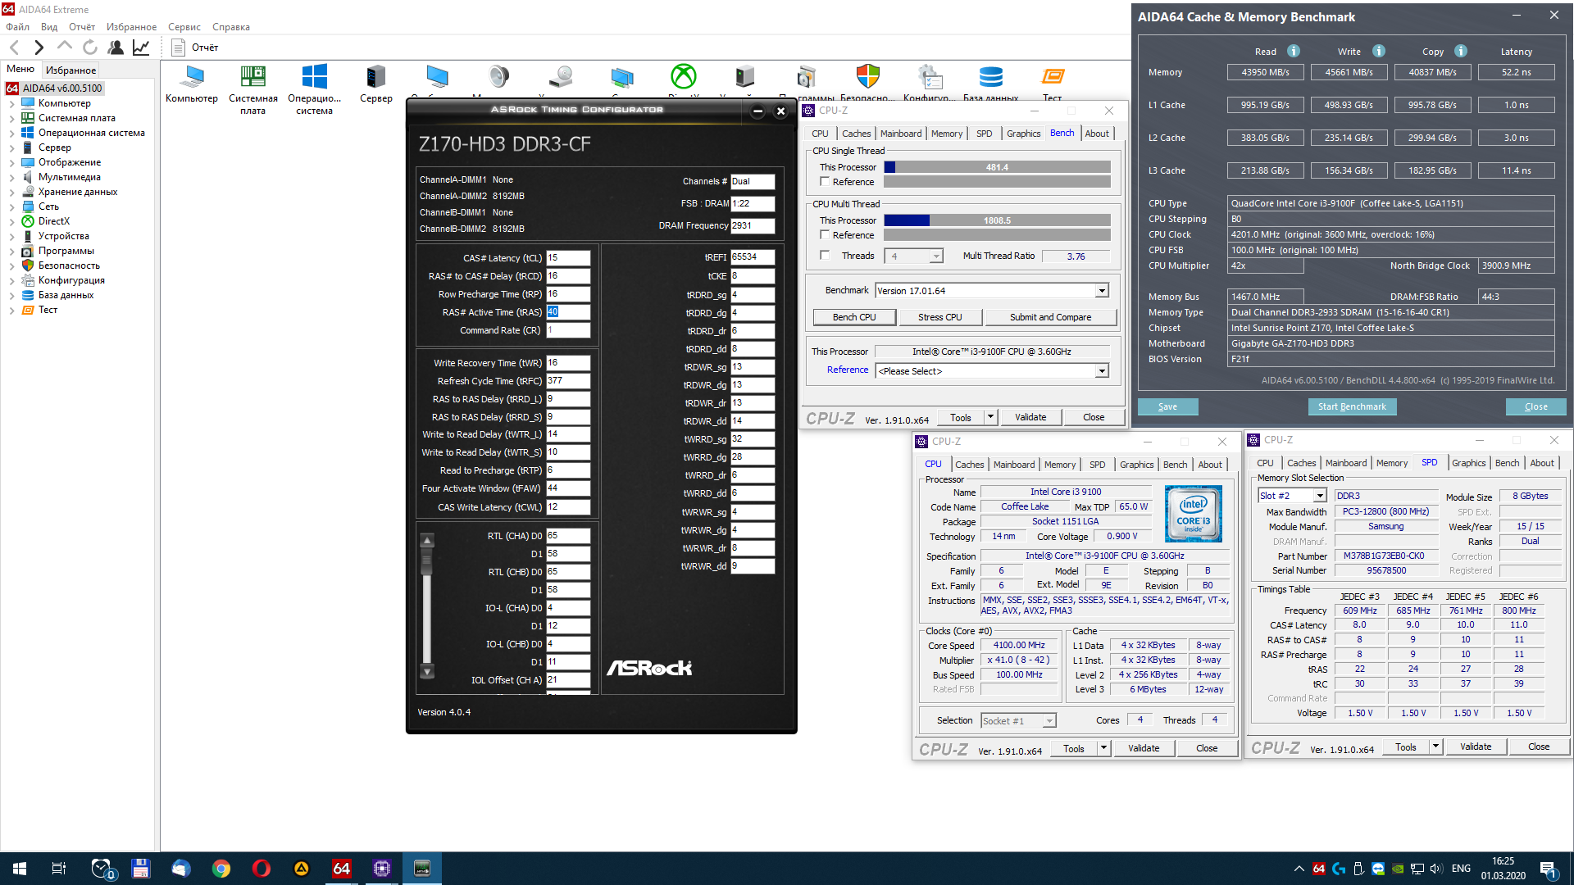Click the user profile toolbar icon
The height and width of the screenshot is (885, 1574).
click(116, 48)
